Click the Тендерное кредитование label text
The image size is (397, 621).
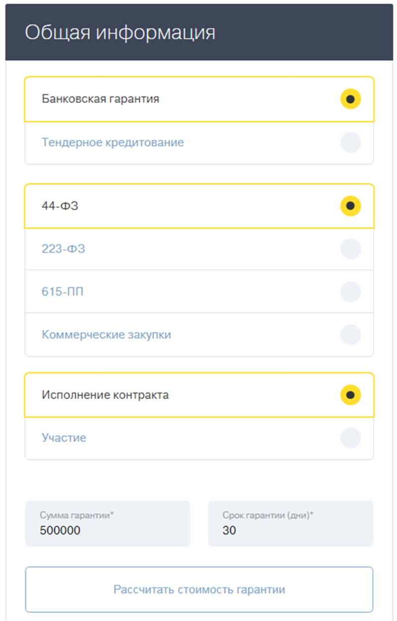(113, 143)
